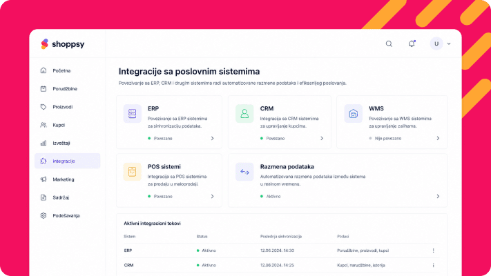Click the user avatar U
Screen dimensions: 491x276
coord(436,43)
